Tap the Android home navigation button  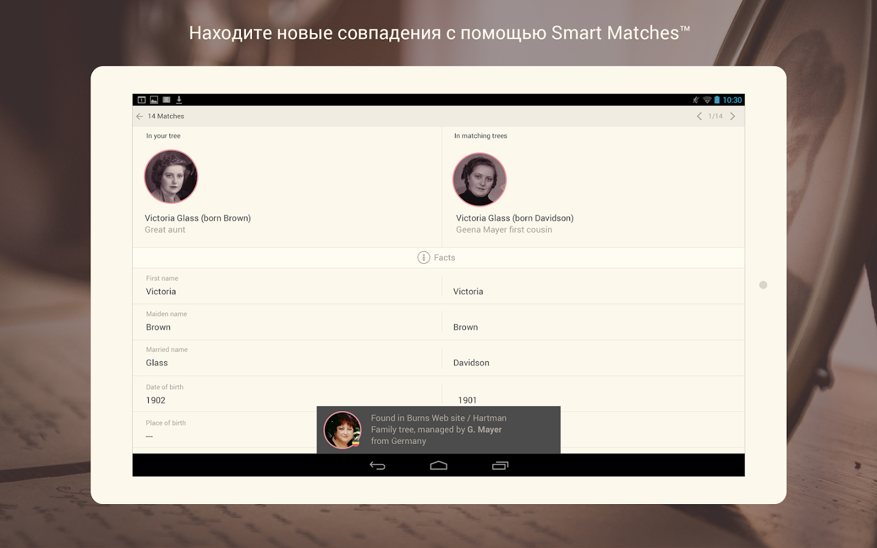tap(438, 466)
